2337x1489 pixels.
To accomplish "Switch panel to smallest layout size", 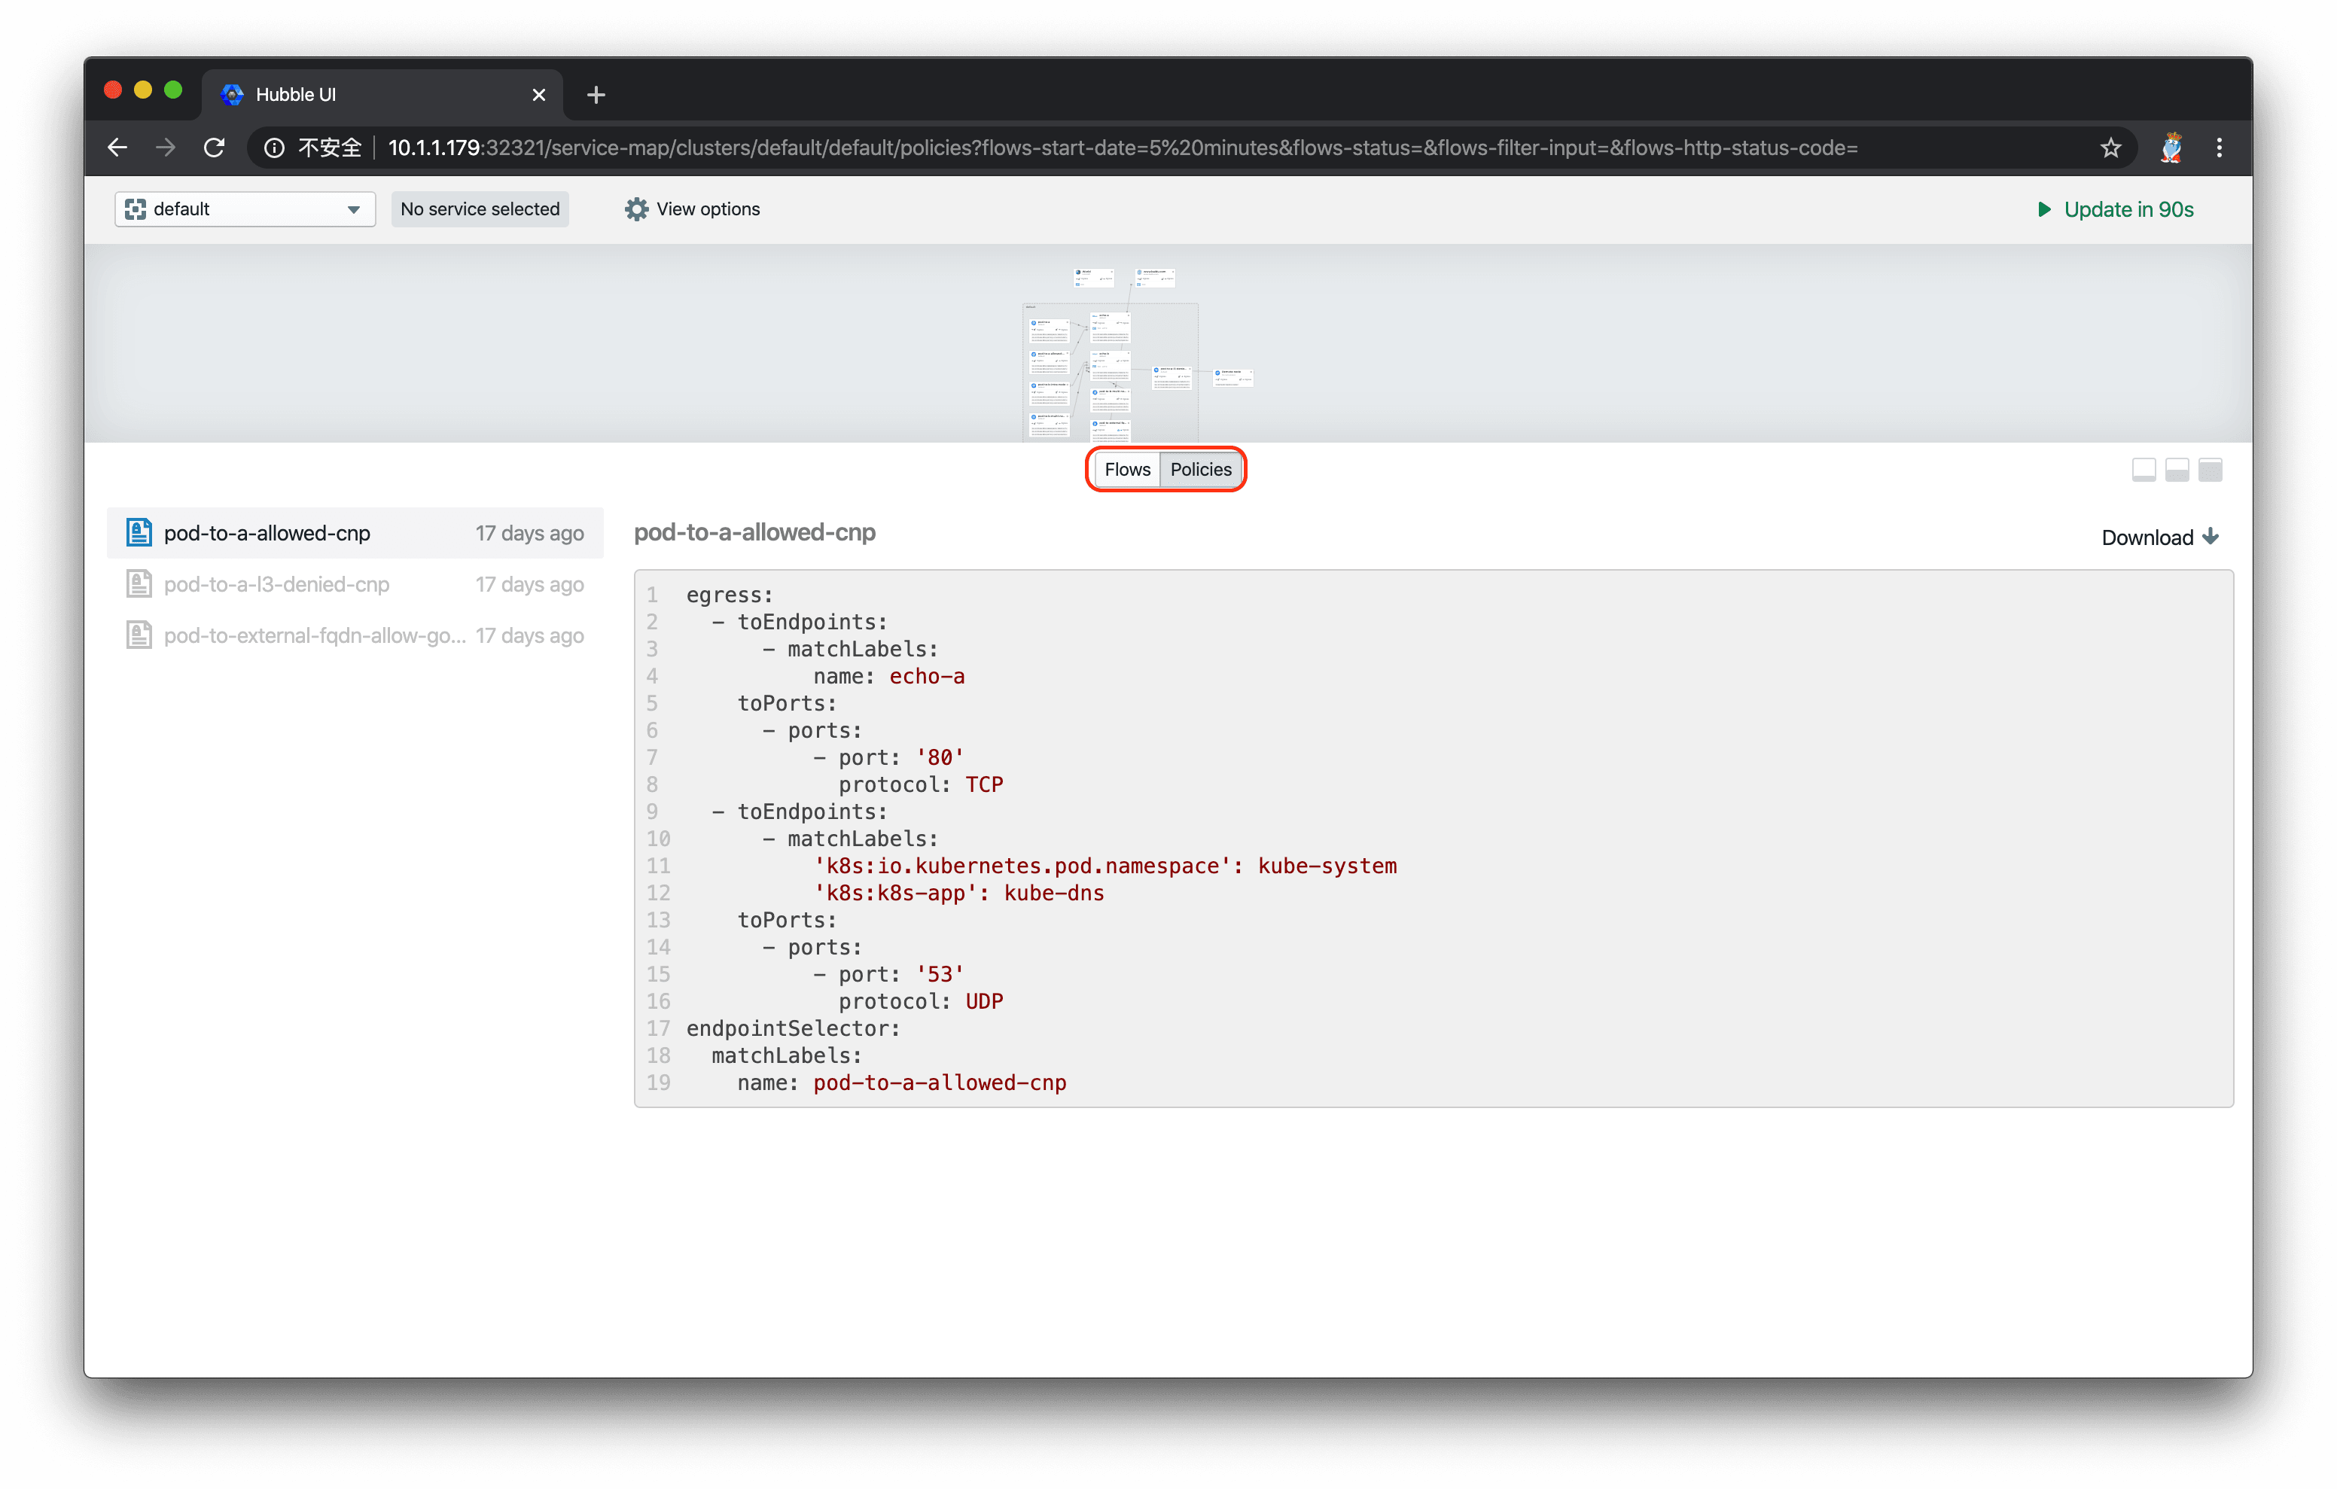I will 2144,470.
